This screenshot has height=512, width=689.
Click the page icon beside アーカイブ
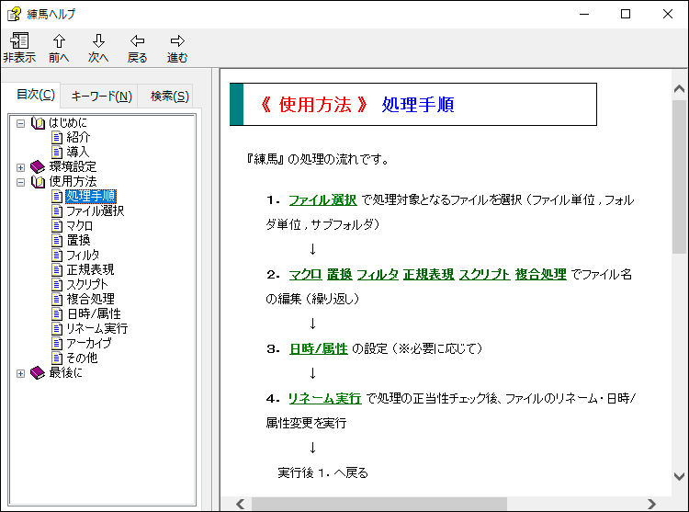[57, 343]
